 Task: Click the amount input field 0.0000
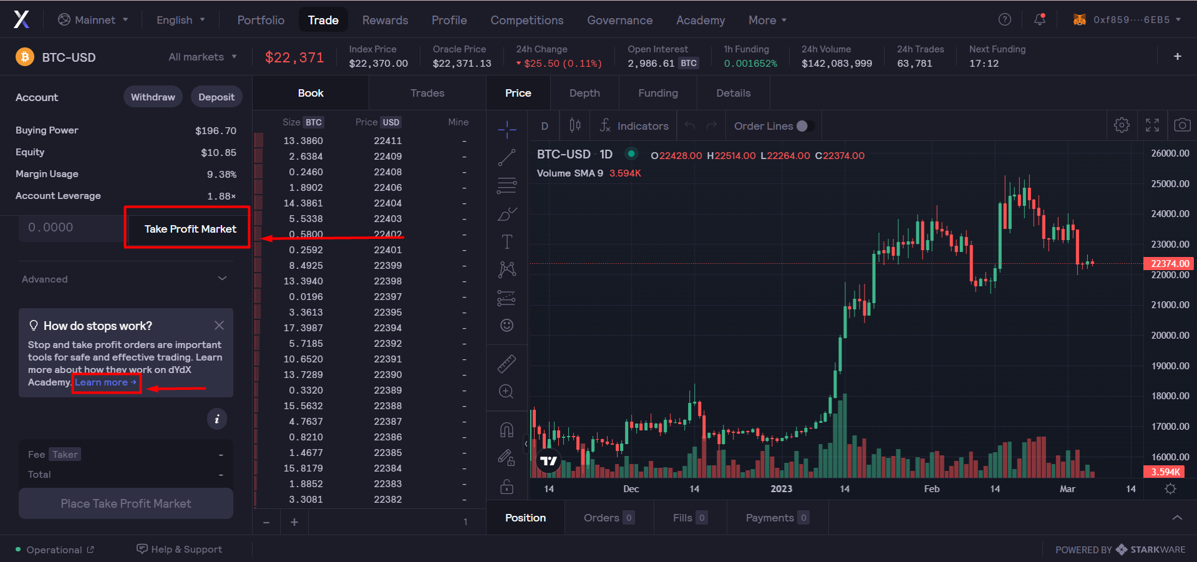click(71, 228)
